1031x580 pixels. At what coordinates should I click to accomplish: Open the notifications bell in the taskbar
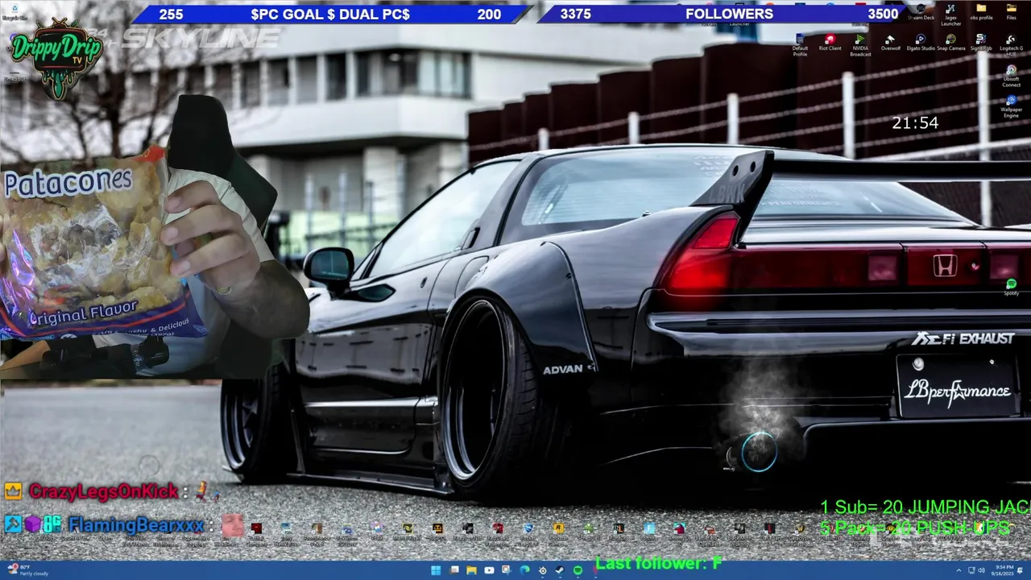tap(1020, 570)
